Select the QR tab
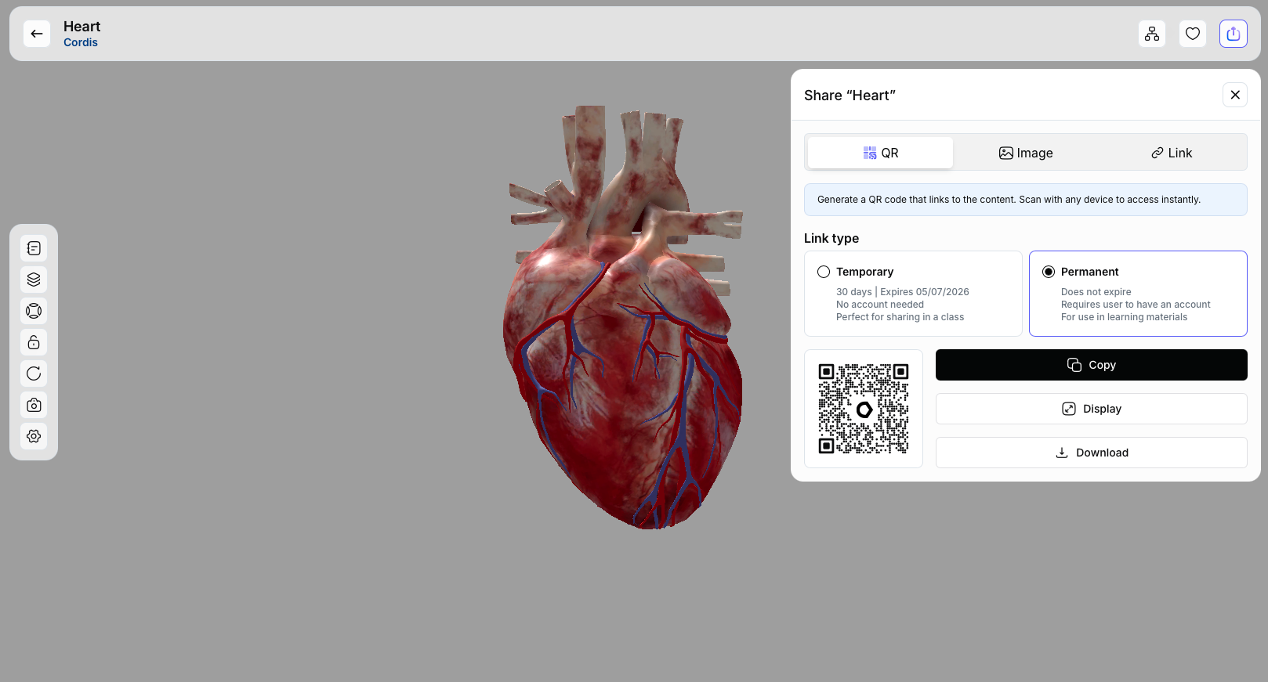 pos(880,153)
